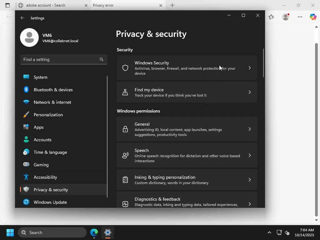Open Edge favorites star icon
Viewport: 320px width, 240px height.
pos(271,17)
